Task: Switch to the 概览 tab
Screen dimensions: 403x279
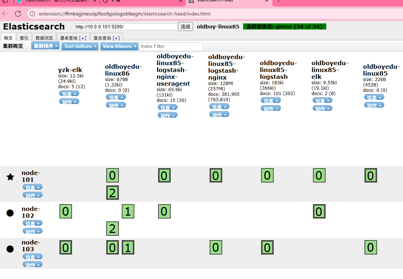Action: click(8, 37)
